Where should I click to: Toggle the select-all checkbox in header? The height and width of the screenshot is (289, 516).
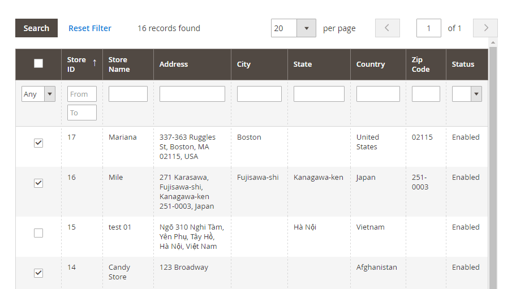(x=38, y=64)
